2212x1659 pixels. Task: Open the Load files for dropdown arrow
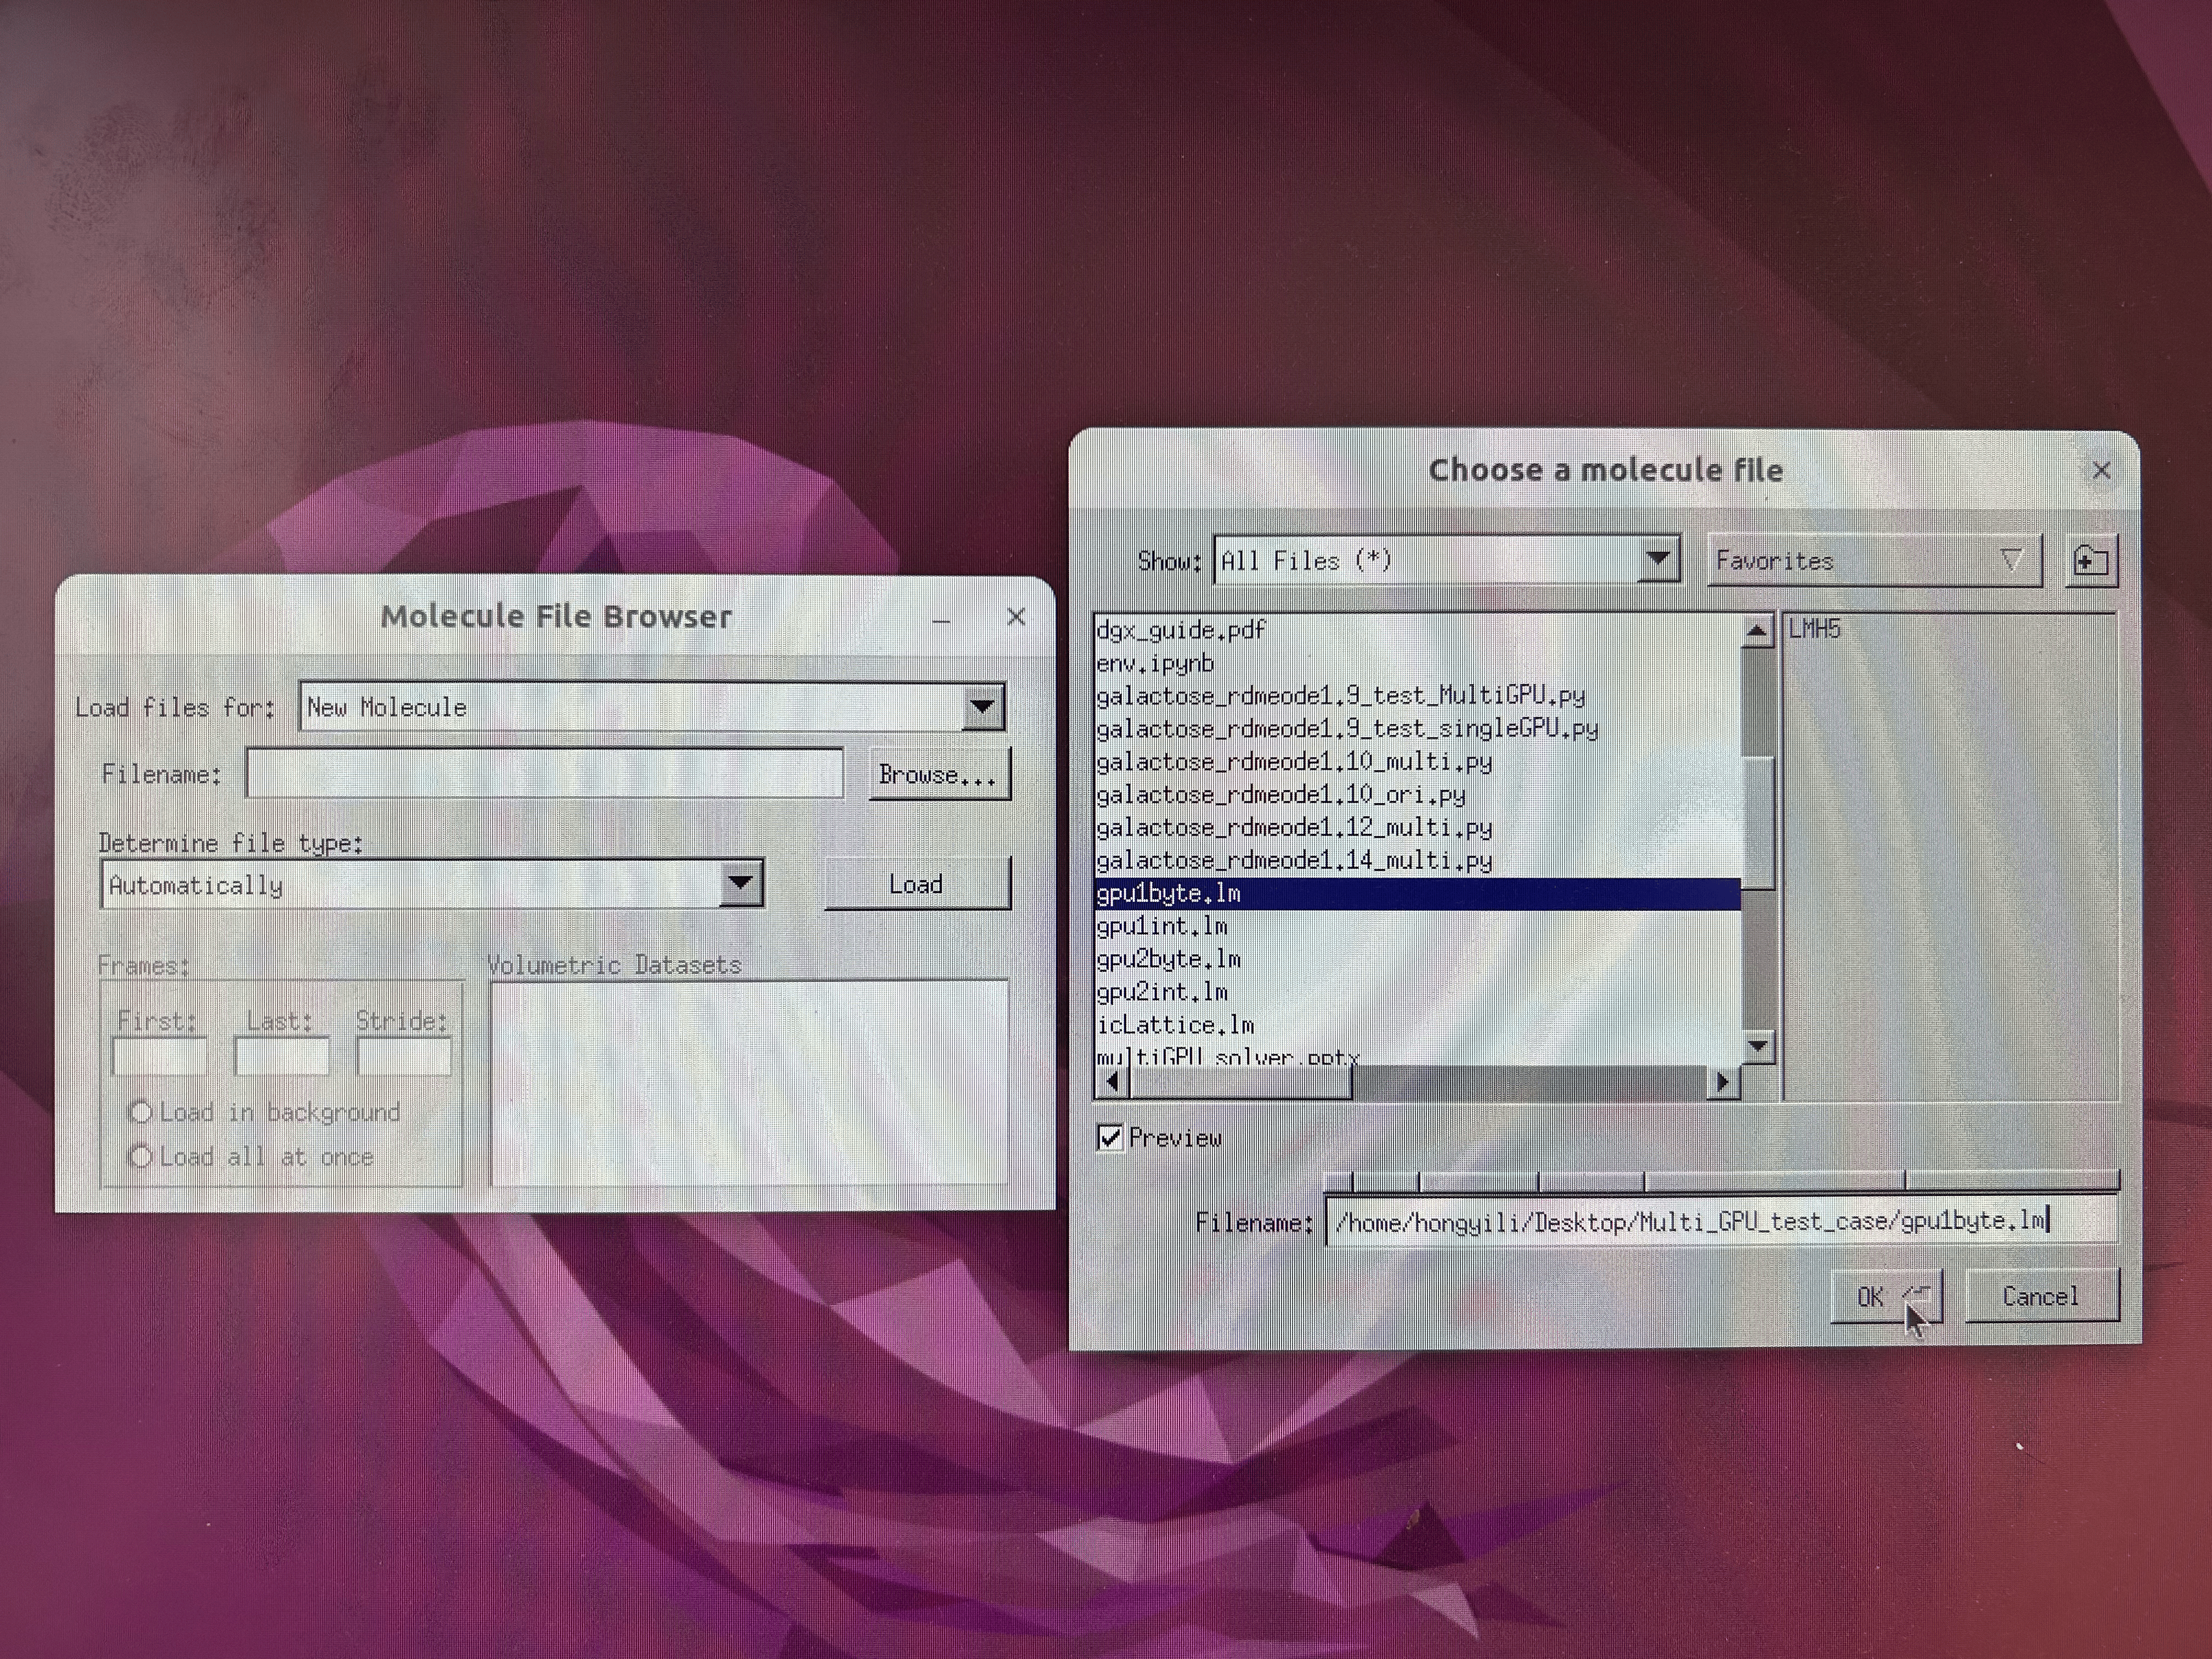983,707
